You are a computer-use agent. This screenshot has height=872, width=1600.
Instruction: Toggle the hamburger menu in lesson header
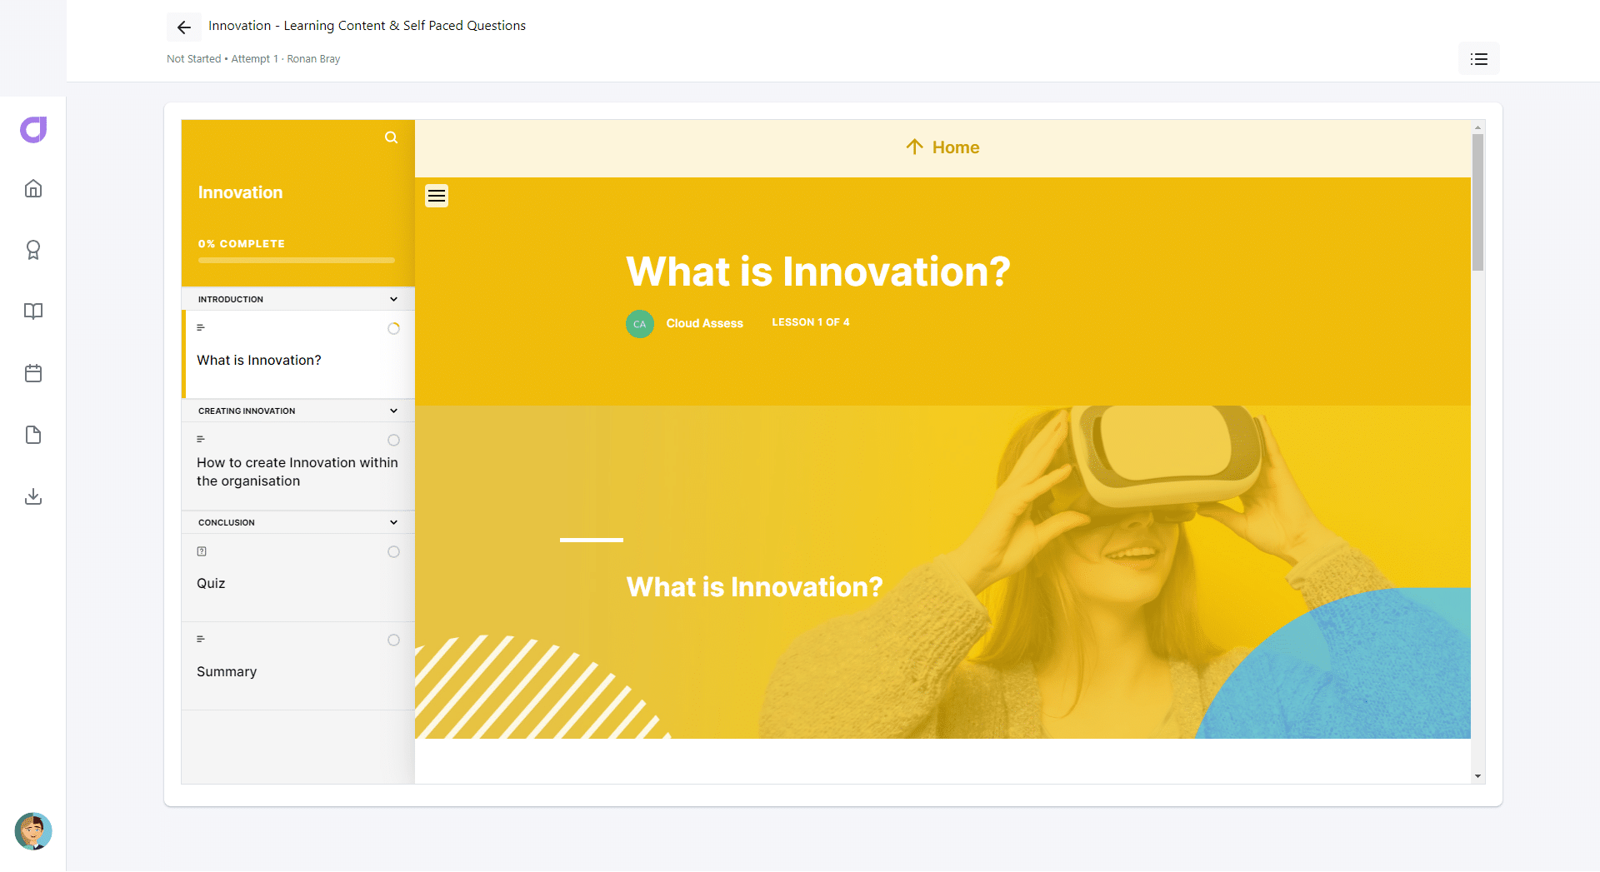point(437,196)
